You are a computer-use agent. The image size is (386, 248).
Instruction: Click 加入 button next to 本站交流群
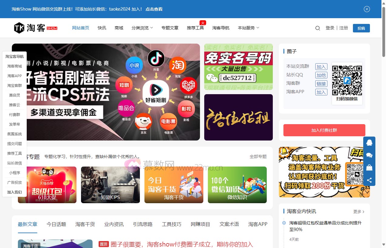coord(321,67)
